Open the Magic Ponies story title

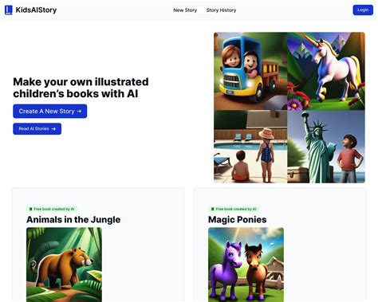tap(238, 220)
